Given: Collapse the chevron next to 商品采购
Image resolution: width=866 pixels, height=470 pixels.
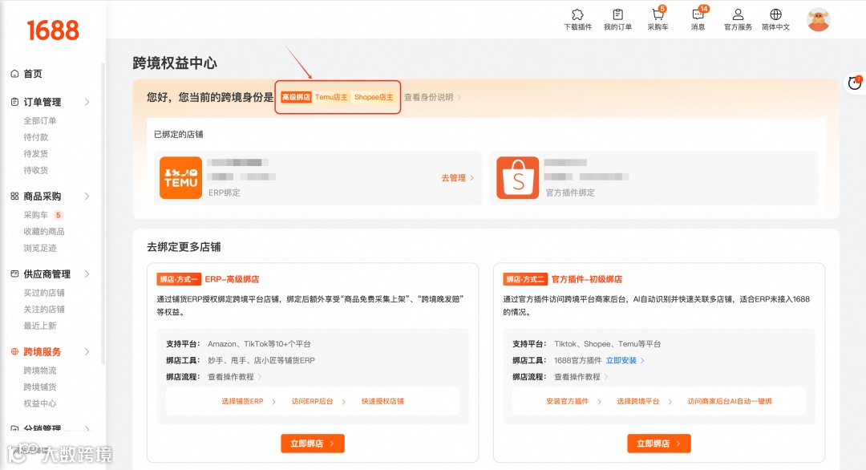Looking at the screenshot, I should [87, 196].
